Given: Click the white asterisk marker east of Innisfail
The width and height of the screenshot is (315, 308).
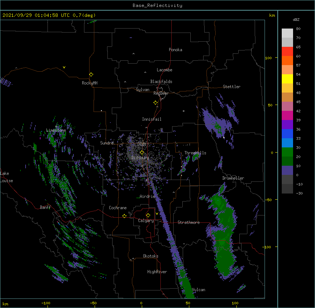Looking at the screenshot, I should 183,111.
